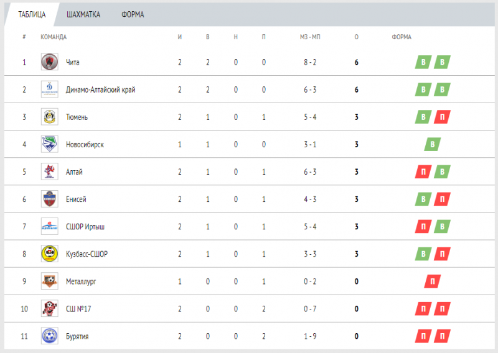Click the Тюмень team crest
This screenshot has width=498, height=353.
click(x=49, y=117)
